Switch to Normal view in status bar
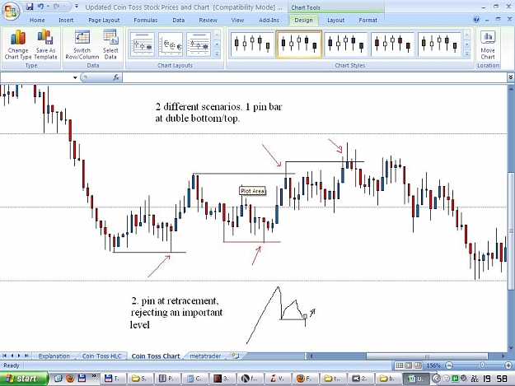The image size is (515, 386). tap(400, 365)
